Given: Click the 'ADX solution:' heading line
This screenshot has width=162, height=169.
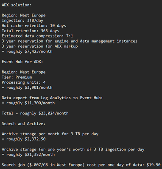Looking at the screenshot, I should [17, 5].
